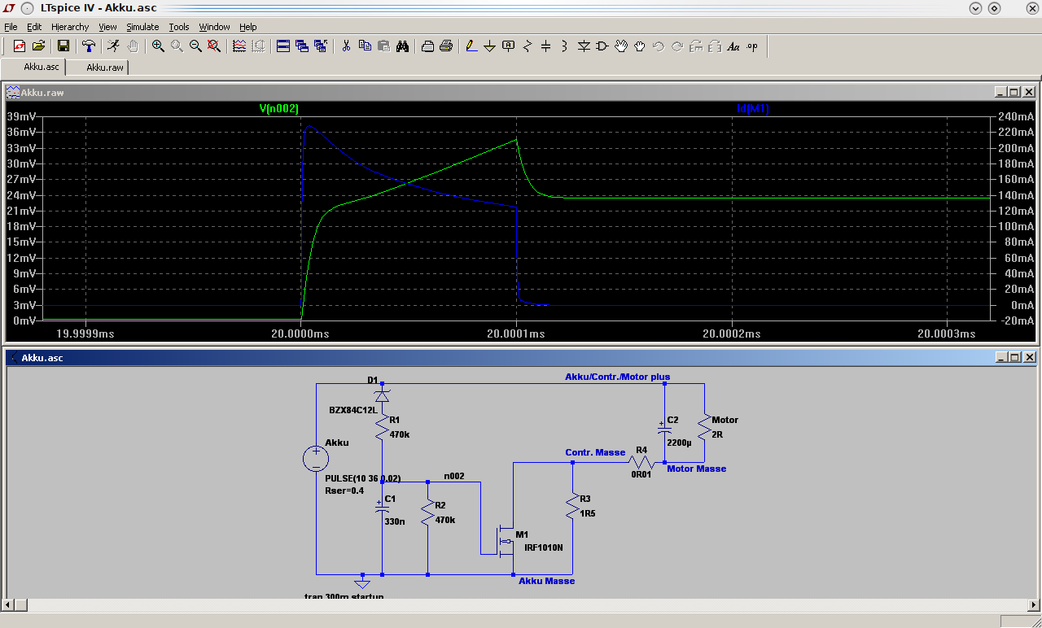1042x628 pixels.
Task: Place a Ground symbol from the toolbar
Action: click(x=490, y=46)
